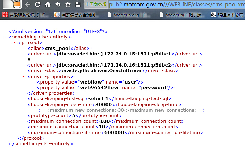
Task: Click the 中国商务部 site identity badge
Action: [x=96, y=5]
